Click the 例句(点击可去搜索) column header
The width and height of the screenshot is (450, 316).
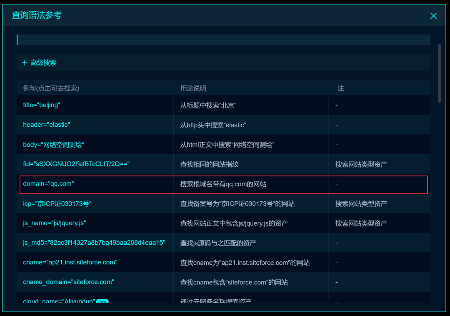(x=51, y=88)
